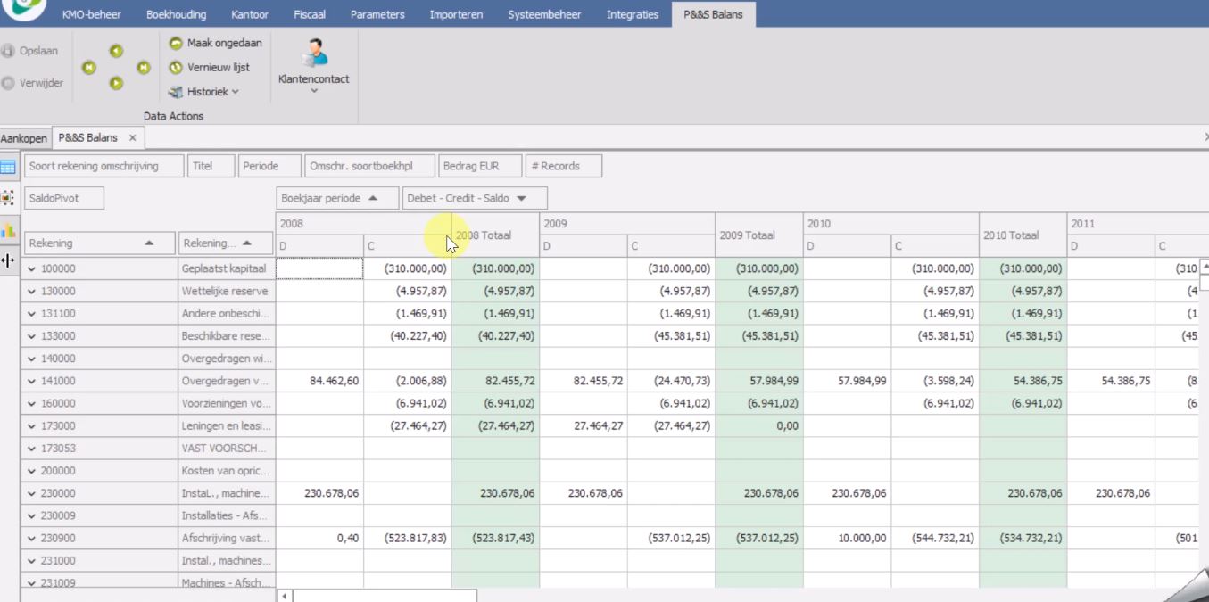1209x602 pixels.
Task: Go to the first record navigation arrow
Action: tap(89, 67)
